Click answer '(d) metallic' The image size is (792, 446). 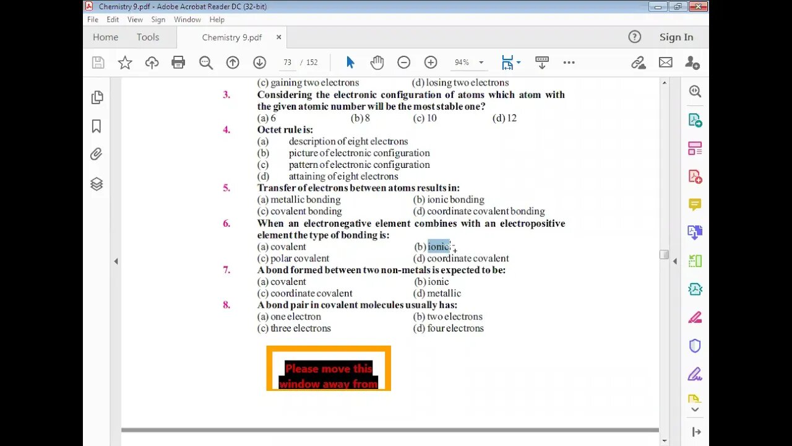click(437, 293)
